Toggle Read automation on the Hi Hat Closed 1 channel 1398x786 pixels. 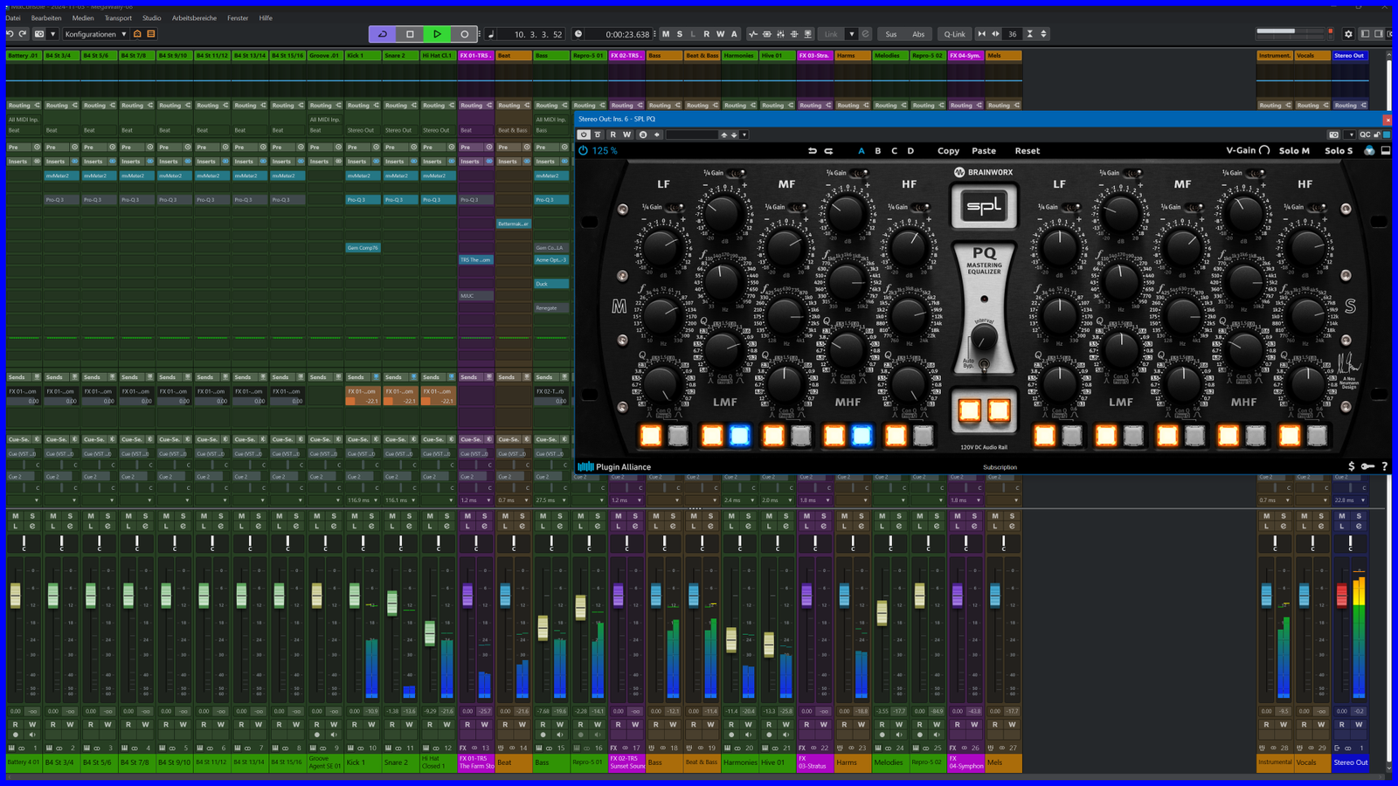430,724
